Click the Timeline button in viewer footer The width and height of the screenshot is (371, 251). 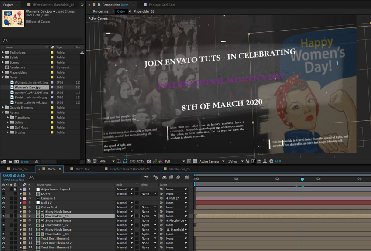[x=259, y=161]
